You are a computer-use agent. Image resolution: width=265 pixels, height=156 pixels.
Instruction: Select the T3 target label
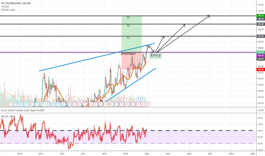click(128, 17)
